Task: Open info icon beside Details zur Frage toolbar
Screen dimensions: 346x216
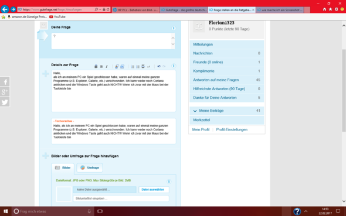Action: [174, 66]
